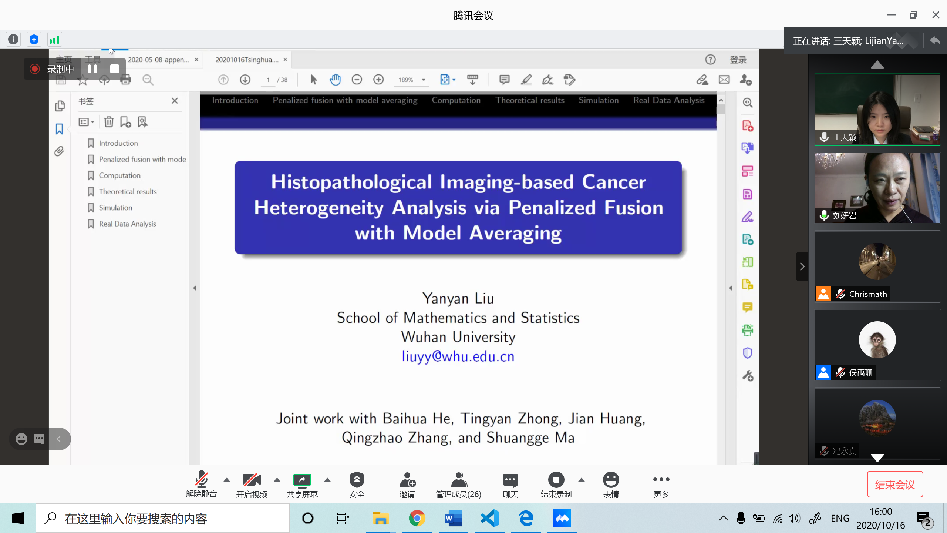This screenshot has height=533, width=947.
Task: Expand audio options arrow beside mute
Action: 227,480
